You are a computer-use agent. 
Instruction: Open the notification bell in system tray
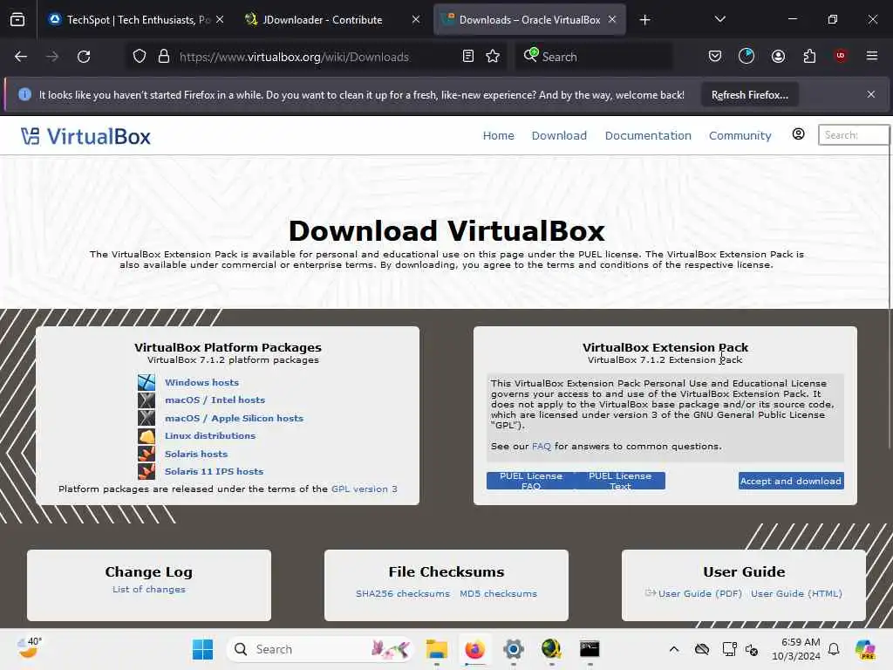(834, 649)
